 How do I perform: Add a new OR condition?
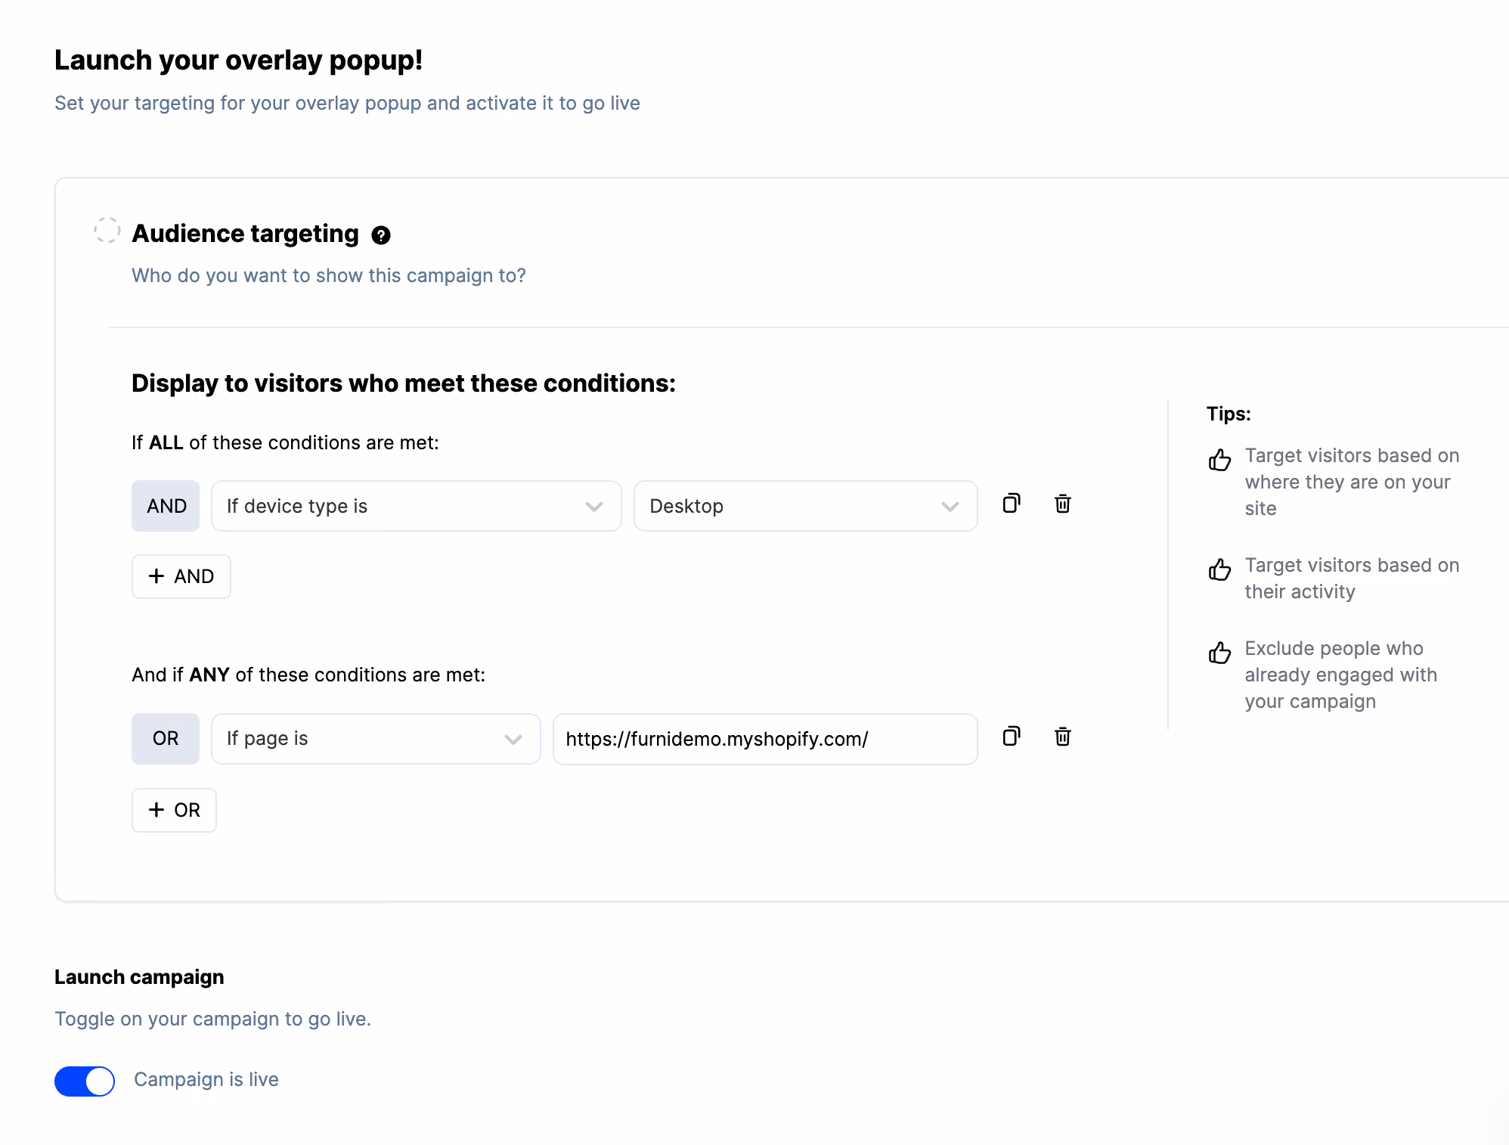[x=175, y=810]
